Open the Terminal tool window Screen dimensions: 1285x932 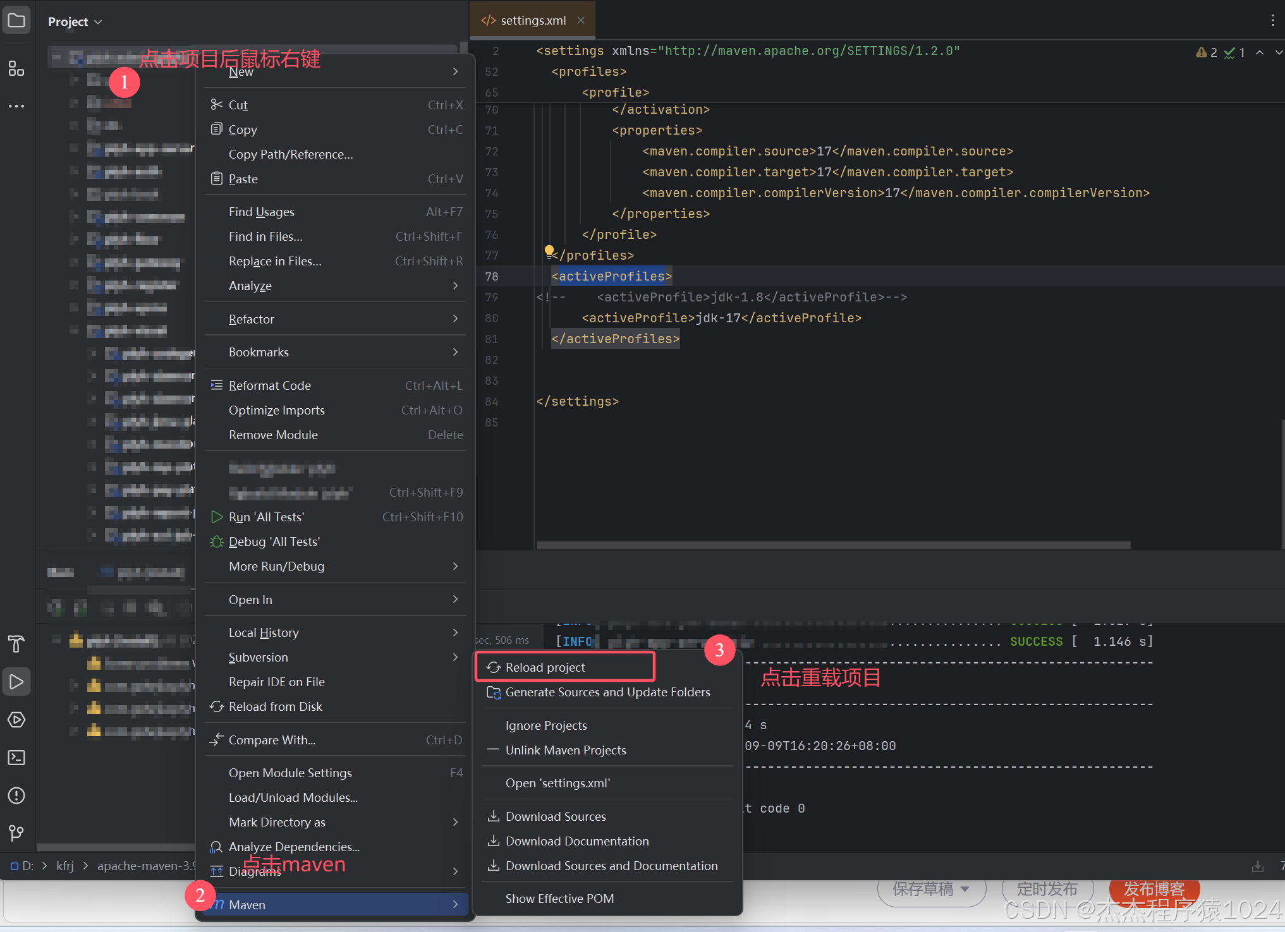click(x=16, y=758)
